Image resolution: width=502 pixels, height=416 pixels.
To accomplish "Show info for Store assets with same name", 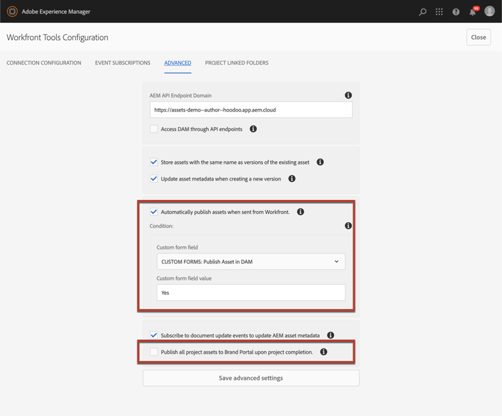I will coord(320,162).
